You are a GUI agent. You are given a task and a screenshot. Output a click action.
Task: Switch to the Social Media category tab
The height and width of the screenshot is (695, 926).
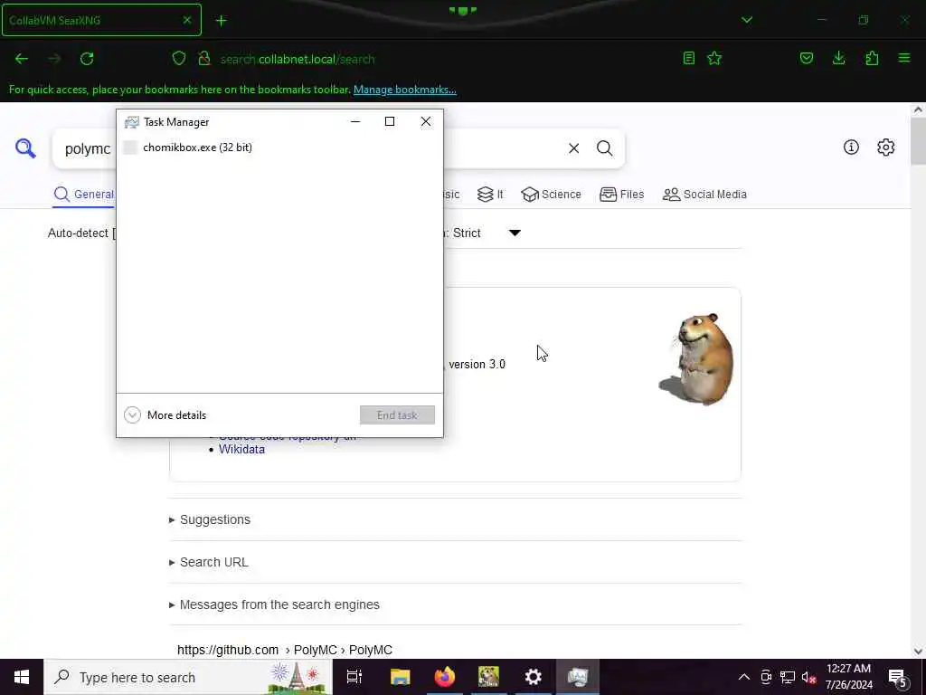[704, 195]
